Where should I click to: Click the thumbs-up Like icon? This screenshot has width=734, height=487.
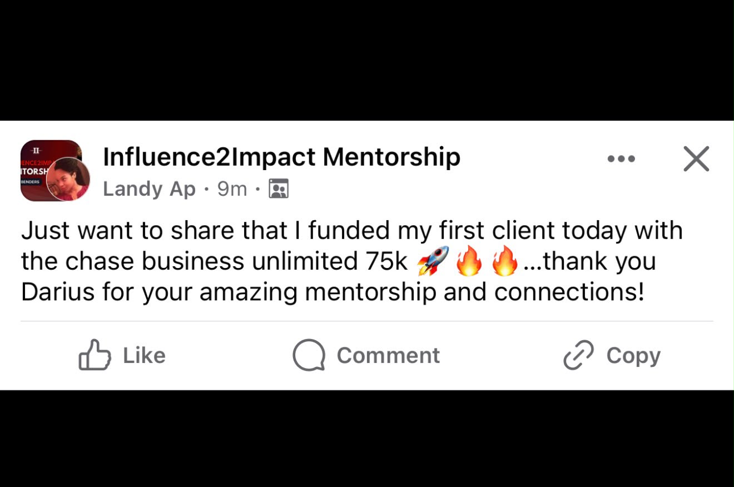(x=95, y=355)
